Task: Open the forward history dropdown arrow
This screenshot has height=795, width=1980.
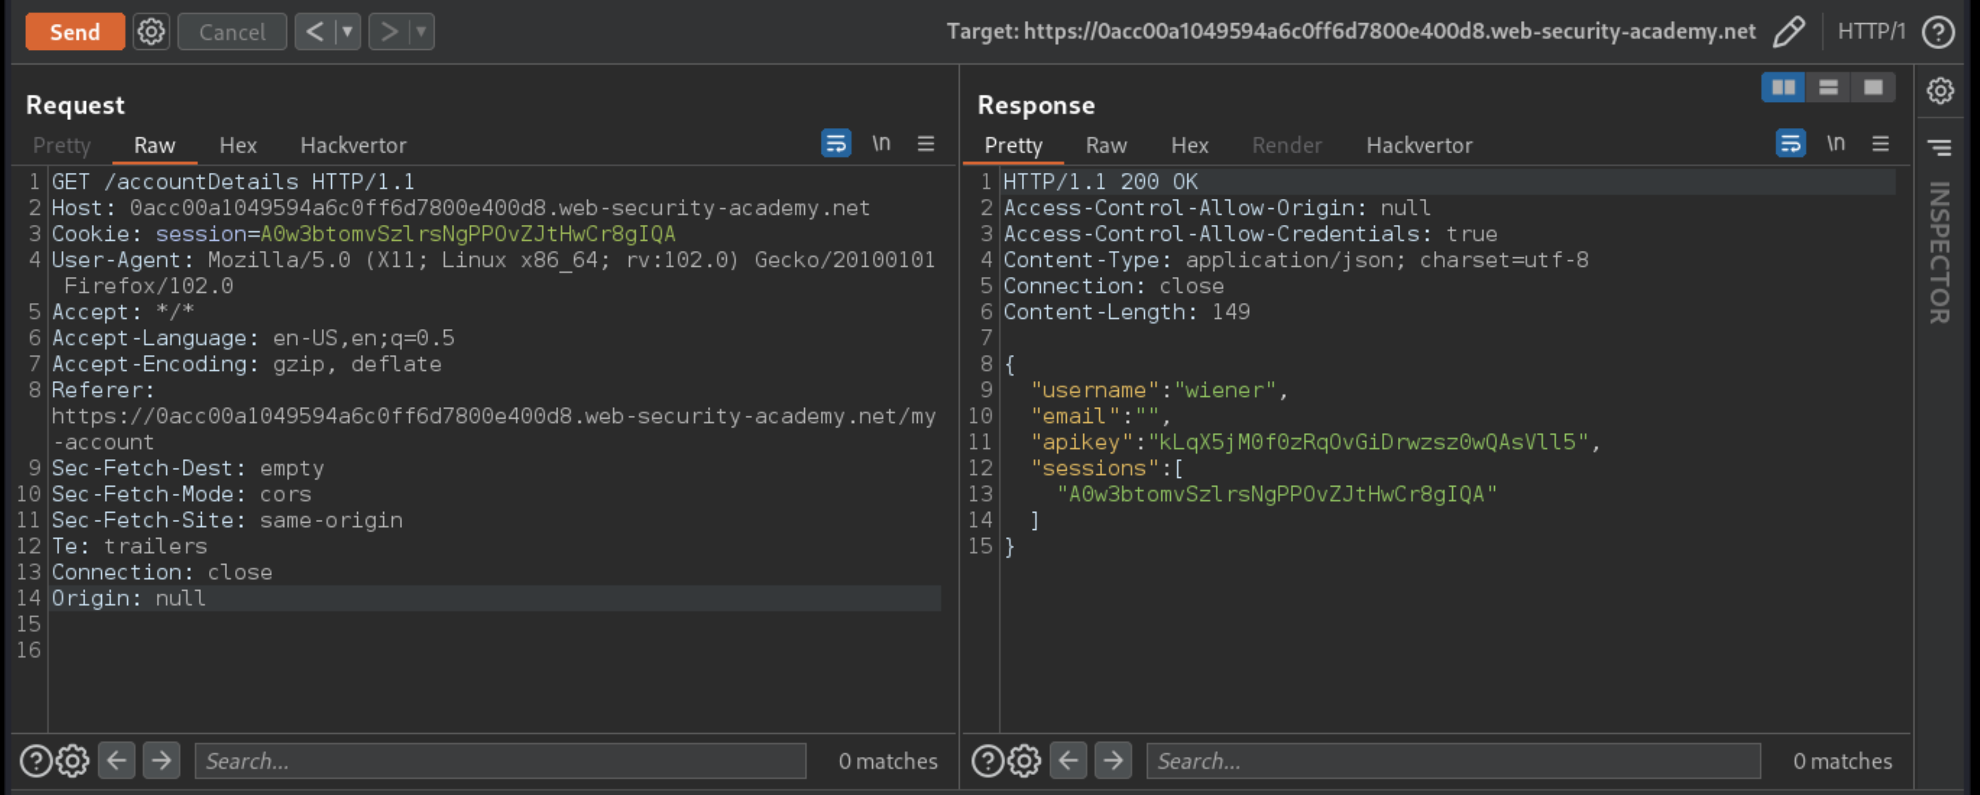Action: coord(421,32)
